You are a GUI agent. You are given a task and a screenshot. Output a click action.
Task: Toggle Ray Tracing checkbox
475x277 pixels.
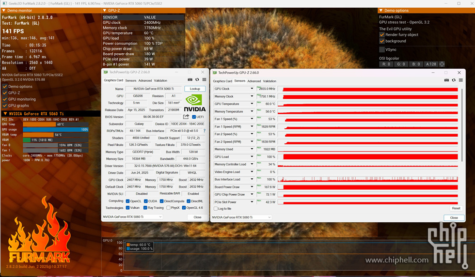(145, 208)
